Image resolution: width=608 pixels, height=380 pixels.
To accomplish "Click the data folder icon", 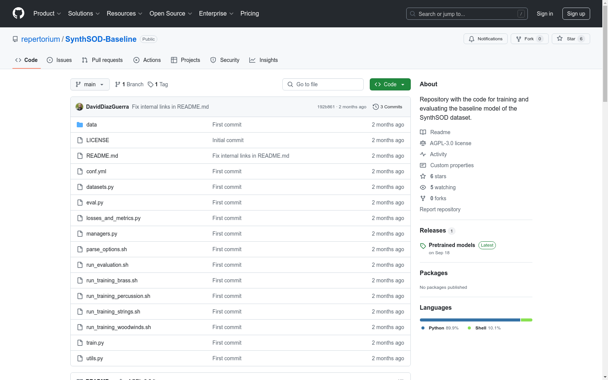I will tap(80, 125).
